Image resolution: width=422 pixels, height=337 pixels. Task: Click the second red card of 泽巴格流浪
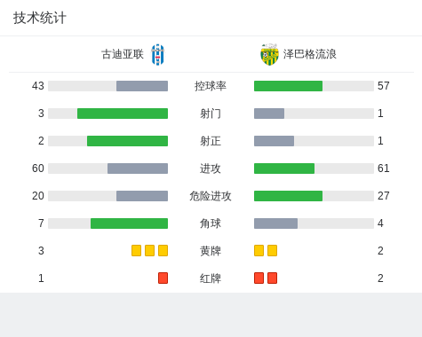(272, 278)
